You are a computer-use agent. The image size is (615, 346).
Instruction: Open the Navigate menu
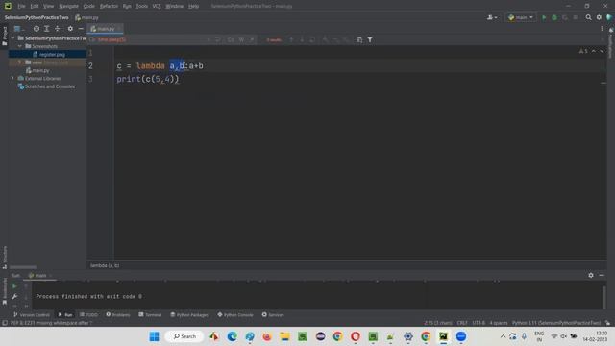[68, 6]
